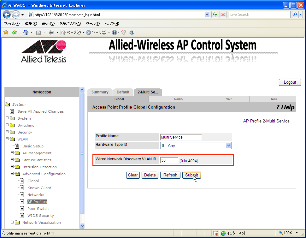Open the 表示(V) menu
Screen dimensions: 306x238
click(x=48, y=24)
